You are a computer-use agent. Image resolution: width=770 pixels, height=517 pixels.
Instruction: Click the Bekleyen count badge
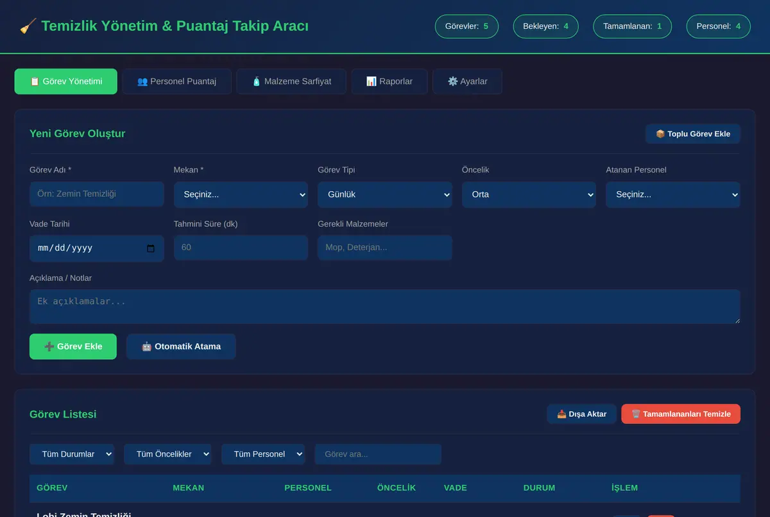coord(545,26)
